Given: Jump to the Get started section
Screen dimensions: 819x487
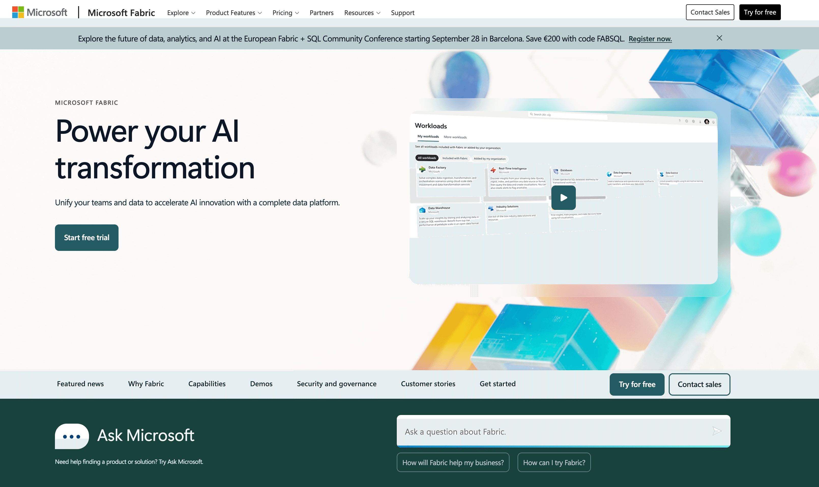Looking at the screenshot, I should click(x=498, y=384).
